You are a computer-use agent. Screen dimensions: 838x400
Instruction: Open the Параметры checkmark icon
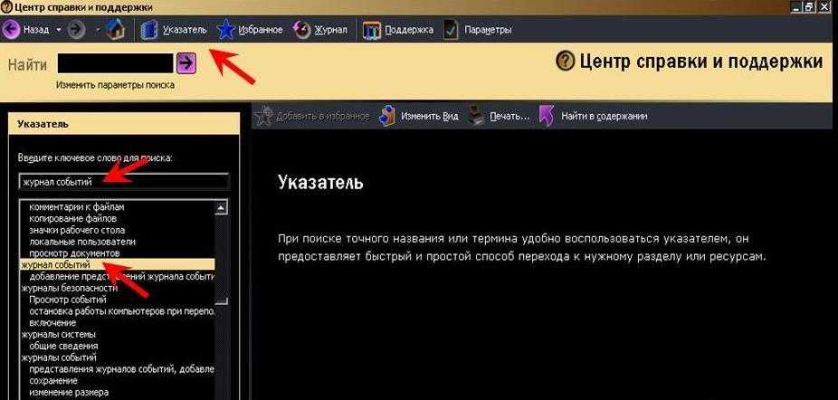click(451, 30)
